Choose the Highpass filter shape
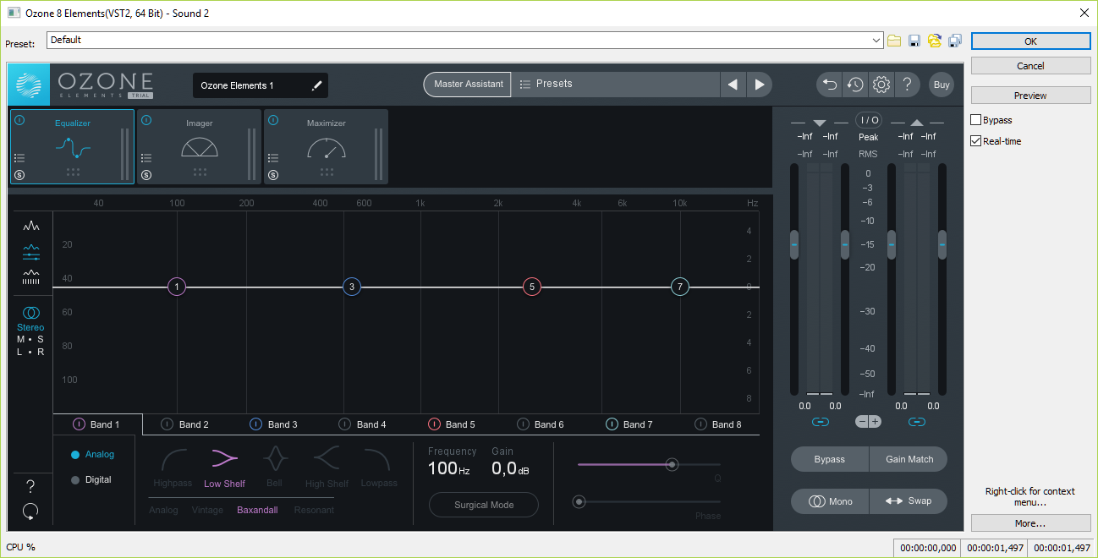1098x558 pixels. tap(173, 468)
